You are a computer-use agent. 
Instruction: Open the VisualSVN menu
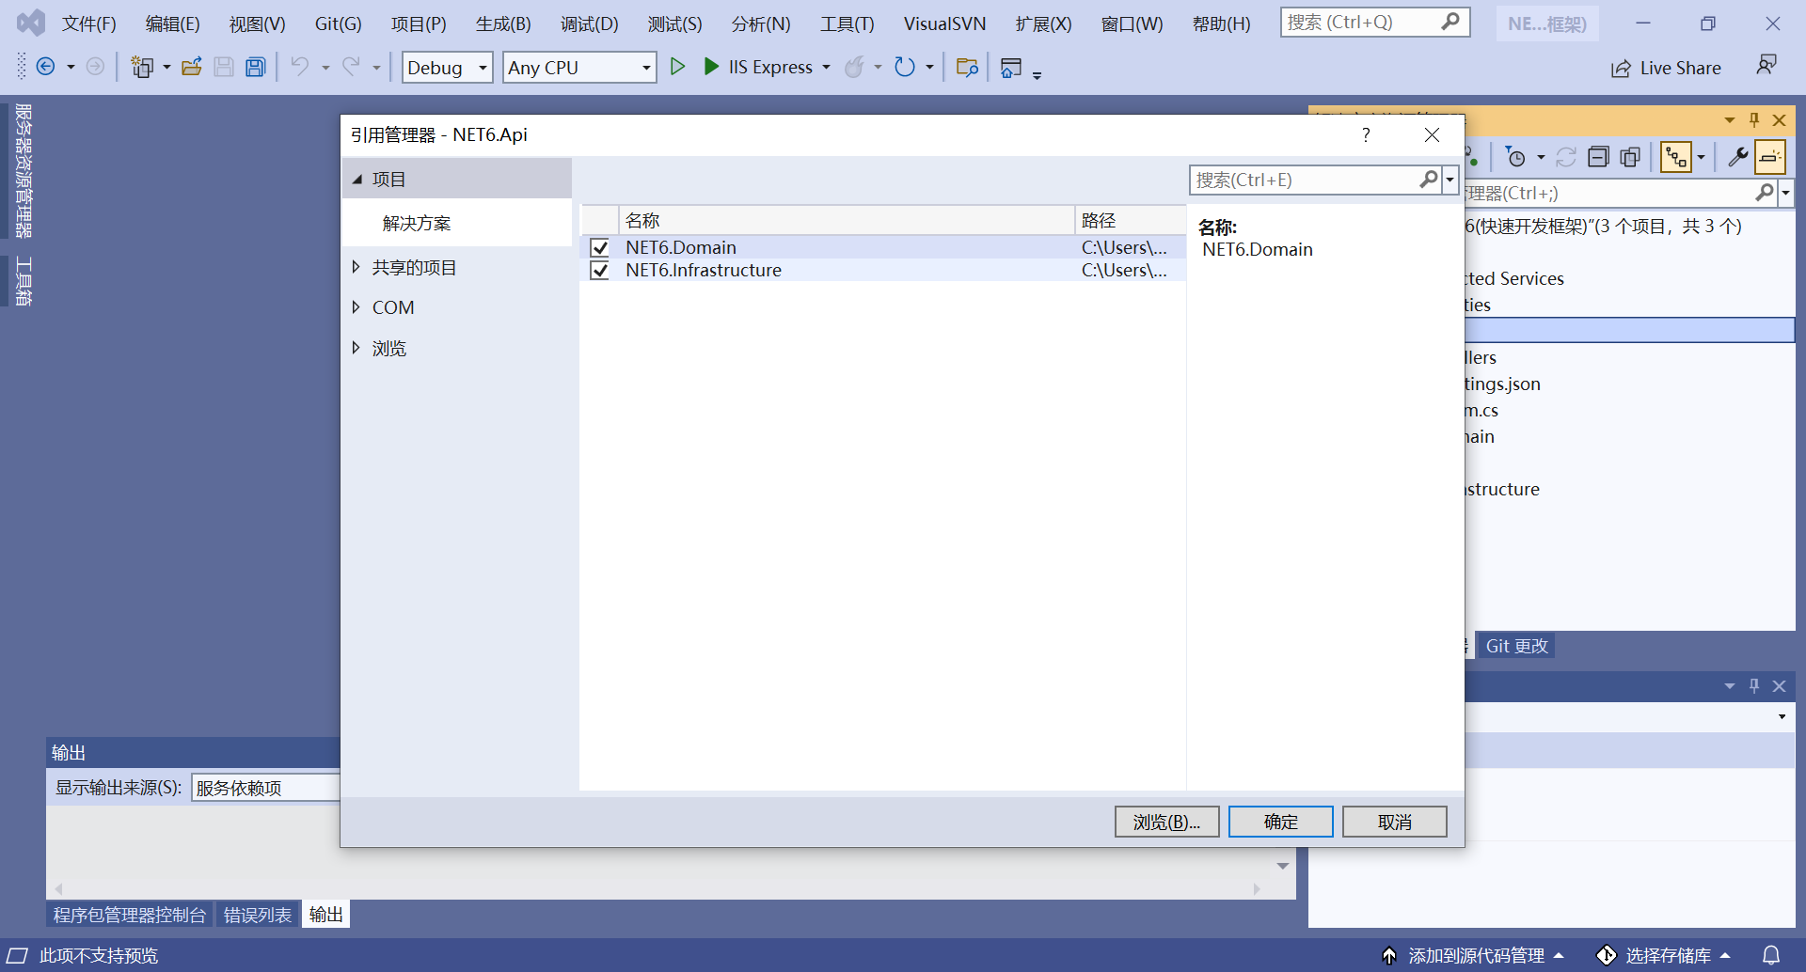(944, 24)
